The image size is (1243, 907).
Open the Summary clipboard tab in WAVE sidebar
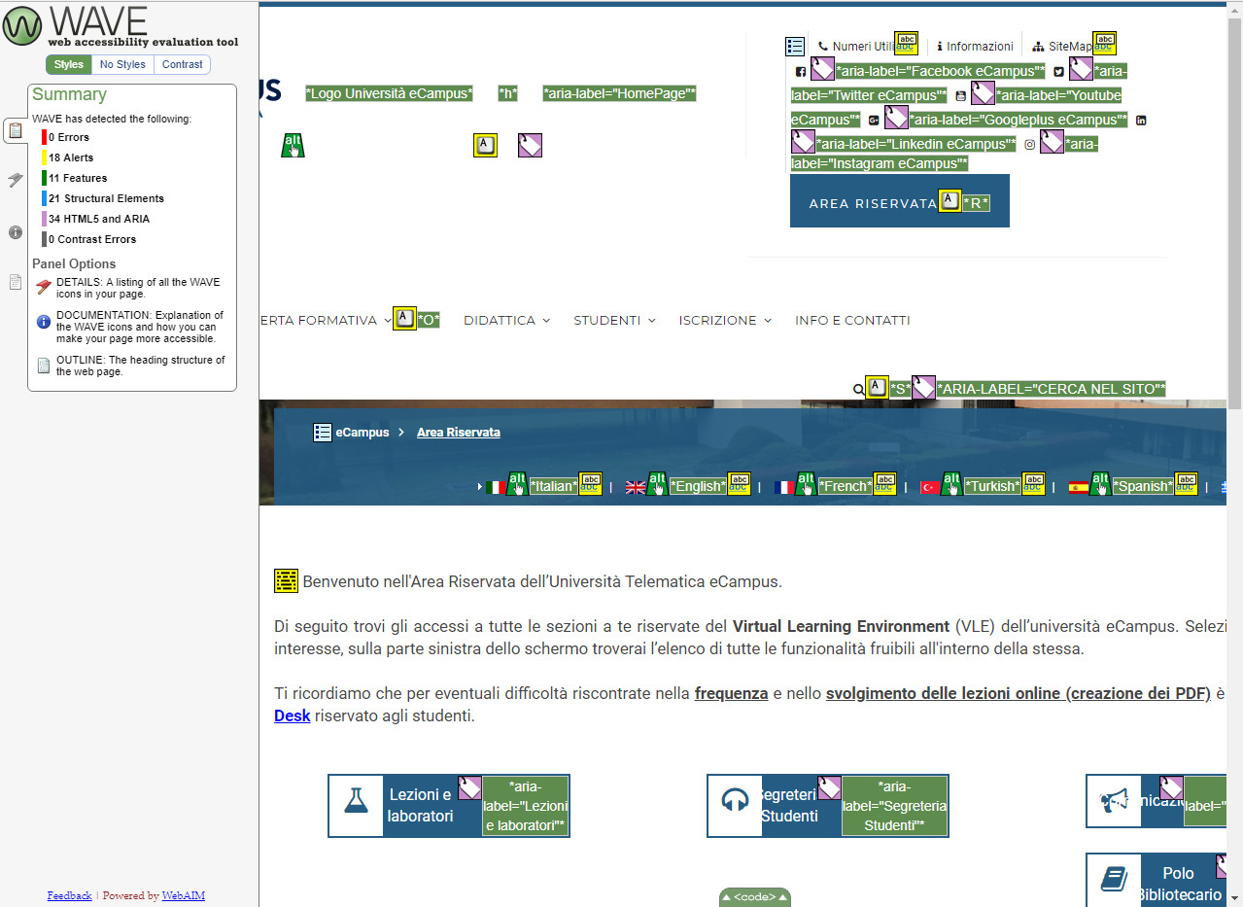click(15, 129)
